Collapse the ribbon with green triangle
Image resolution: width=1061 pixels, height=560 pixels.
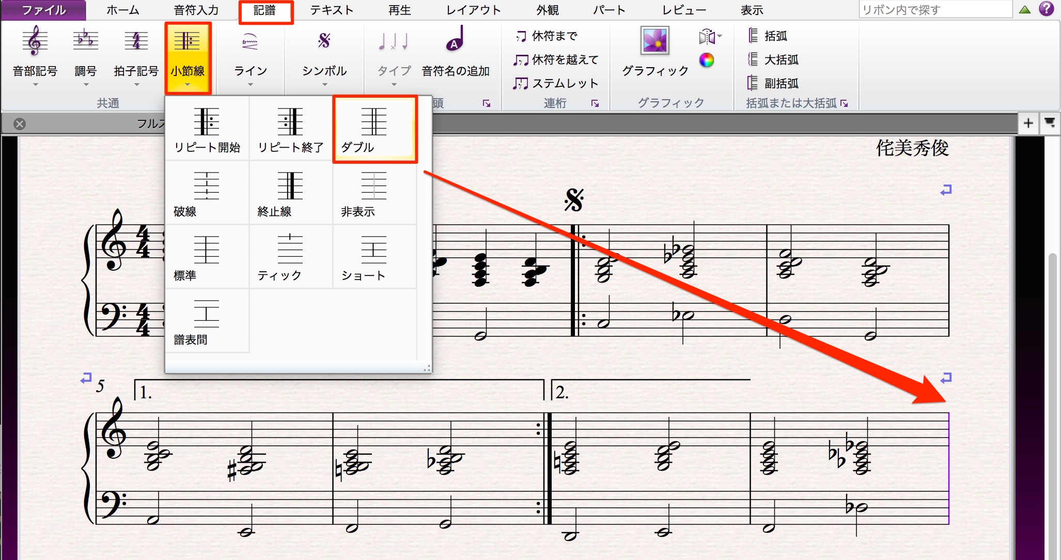point(1025,9)
